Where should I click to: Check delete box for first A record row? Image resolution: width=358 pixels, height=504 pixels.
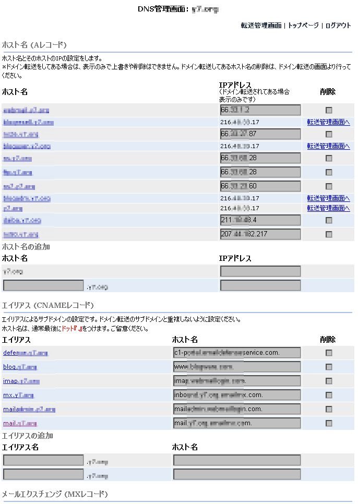(x=329, y=110)
